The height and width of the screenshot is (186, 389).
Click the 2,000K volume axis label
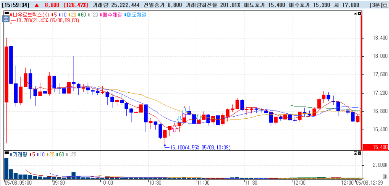click(380, 165)
